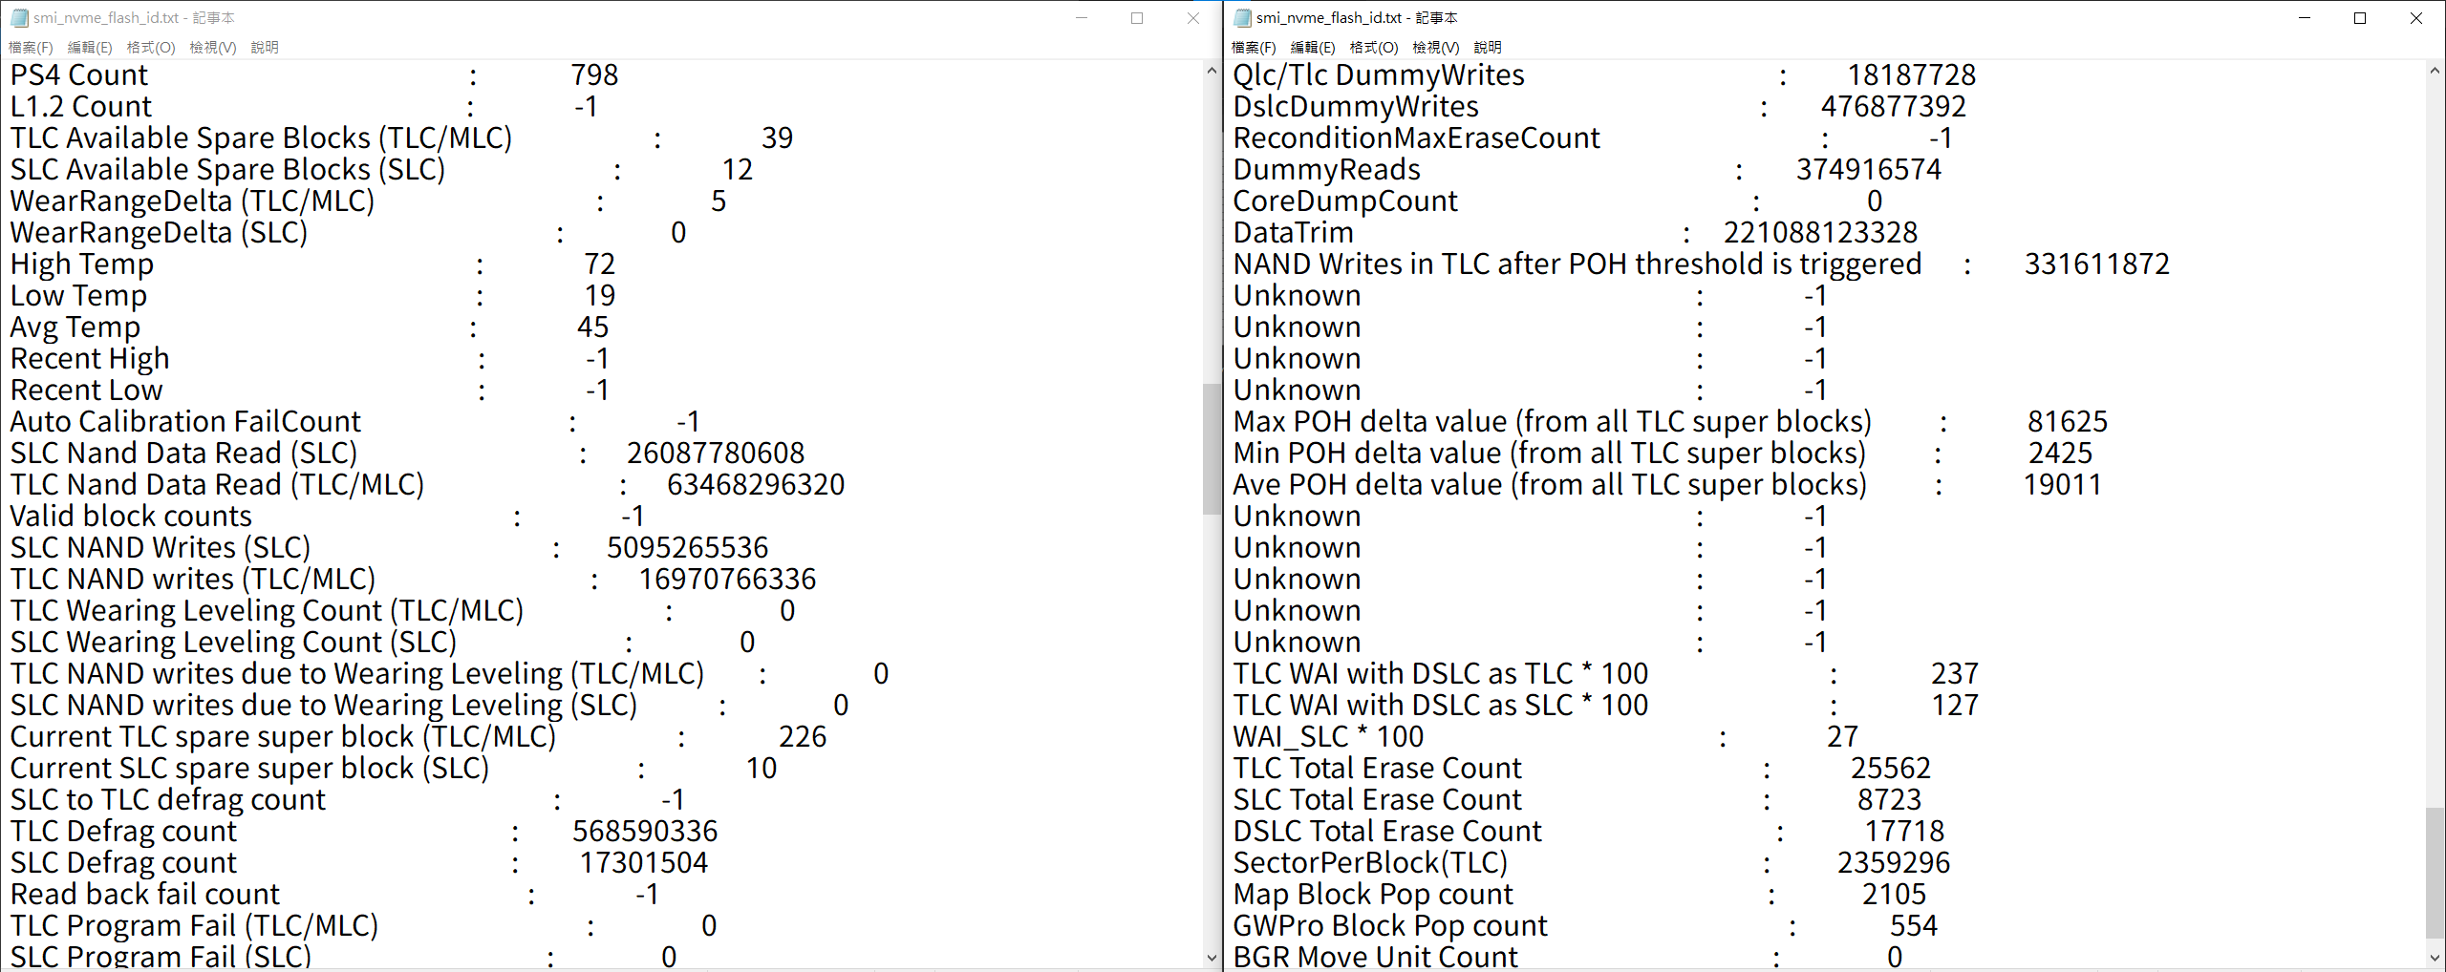Viewport: 2446px width, 972px height.
Task: Open 檢視(V) menu in right Notepad window
Action: click(1435, 48)
